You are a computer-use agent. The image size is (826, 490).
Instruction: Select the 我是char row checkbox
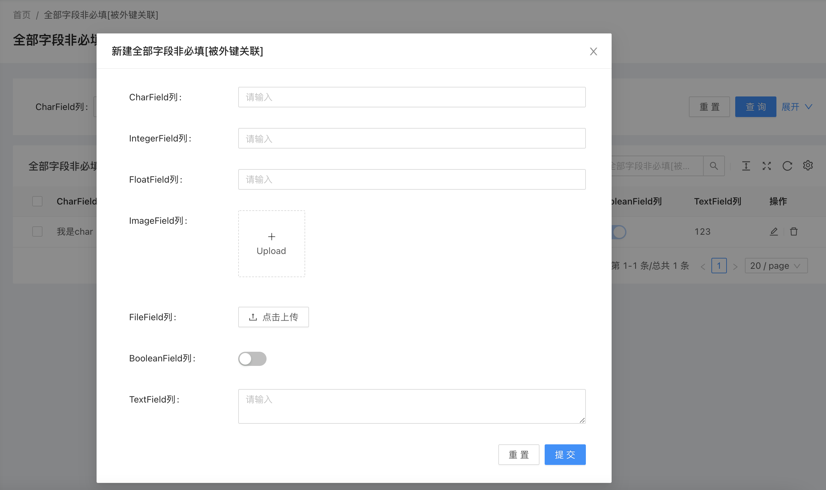pyautogui.click(x=37, y=231)
